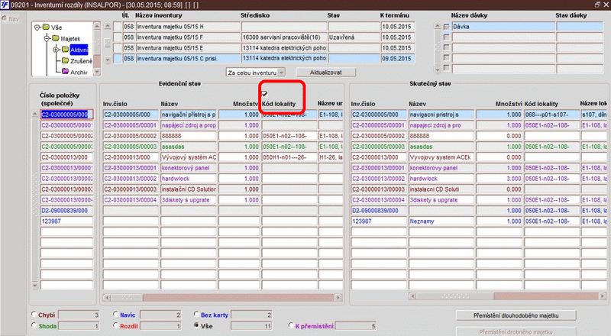Click inventory list scroll-up arrow

[108, 26]
